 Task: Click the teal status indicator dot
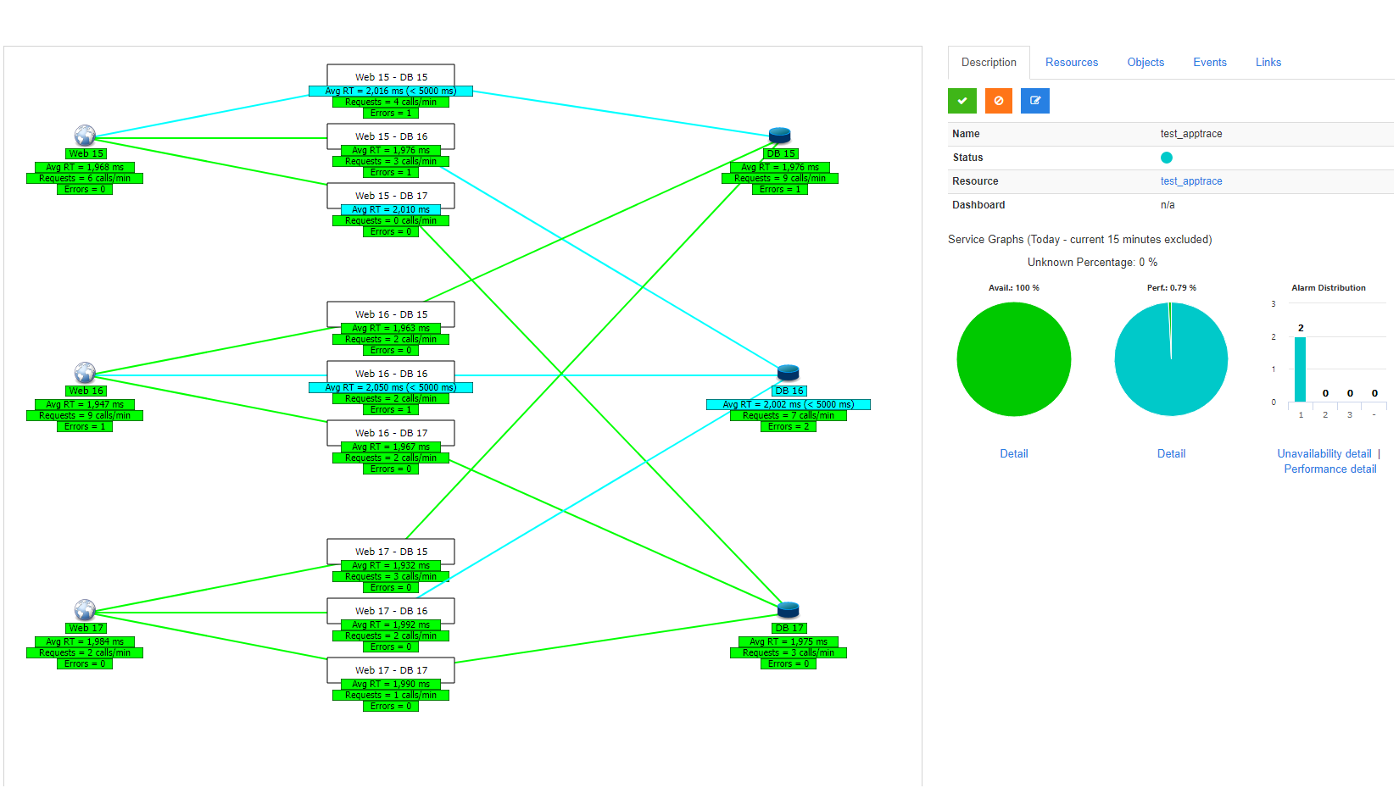tap(1166, 158)
